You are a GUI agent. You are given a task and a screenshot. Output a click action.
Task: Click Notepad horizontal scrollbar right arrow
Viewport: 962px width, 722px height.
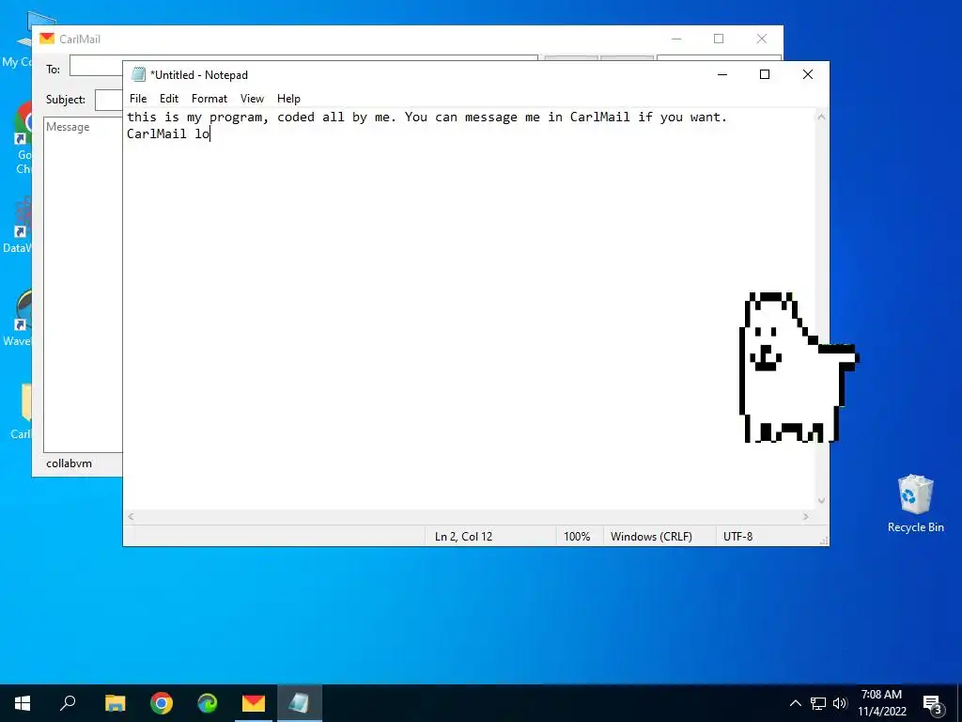tap(806, 517)
